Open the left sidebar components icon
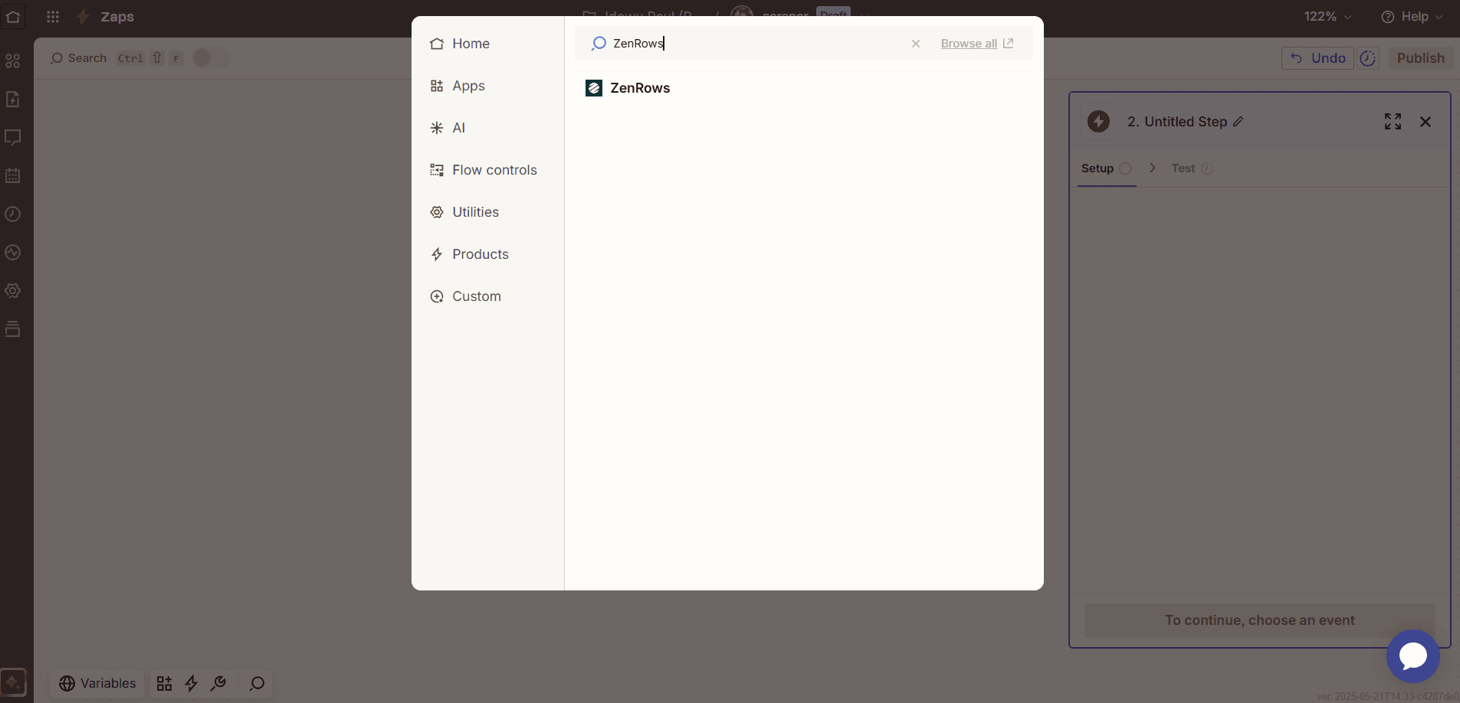The image size is (1460, 703). click(x=13, y=61)
